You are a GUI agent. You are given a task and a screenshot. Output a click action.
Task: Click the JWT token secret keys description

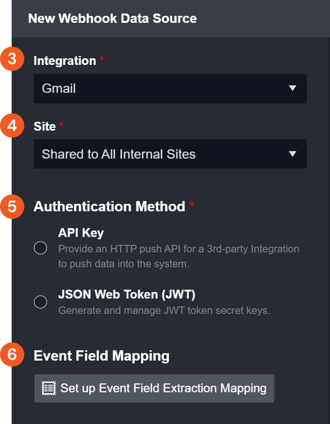pos(164,310)
